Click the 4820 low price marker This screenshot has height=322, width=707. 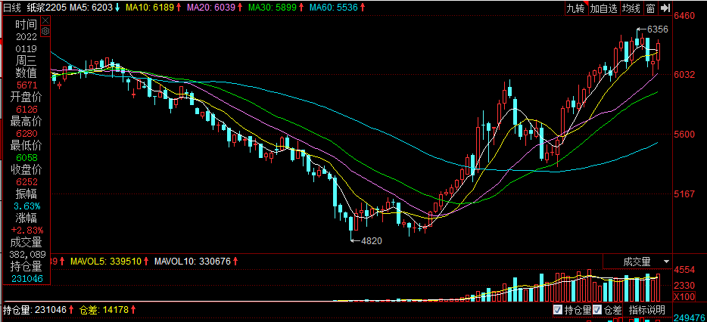point(371,241)
